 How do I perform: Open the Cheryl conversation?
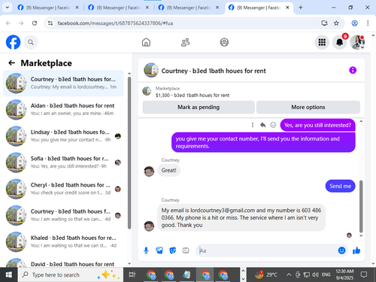point(63,189)
